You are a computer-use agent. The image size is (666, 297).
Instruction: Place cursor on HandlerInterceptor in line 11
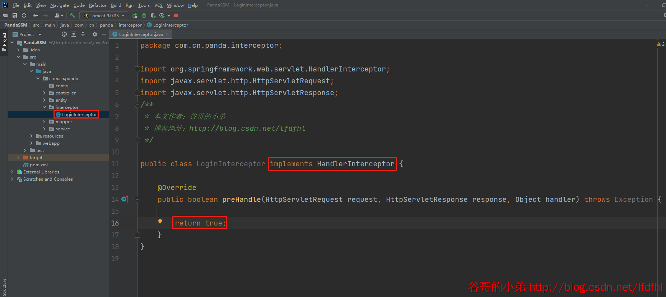[355, 164]
